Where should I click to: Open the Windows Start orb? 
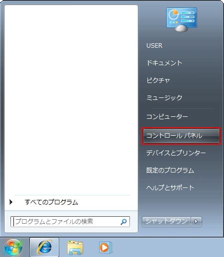click(x=13, y=248)
